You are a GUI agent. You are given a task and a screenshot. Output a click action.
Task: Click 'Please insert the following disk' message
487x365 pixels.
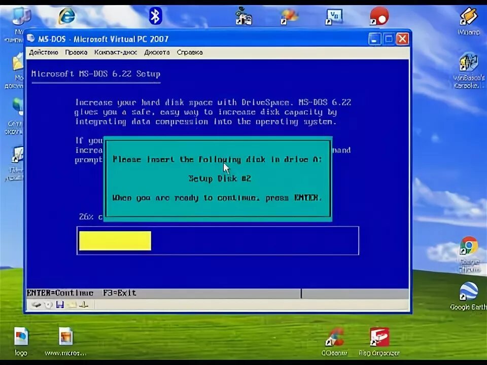(217, 160)
